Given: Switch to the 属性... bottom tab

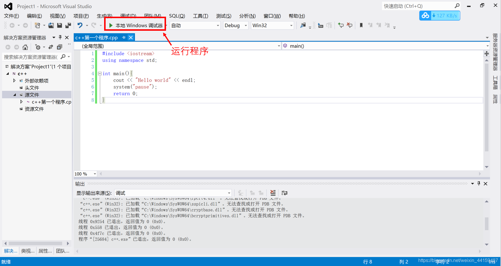Looking at the screenshot, I should 45,251.
